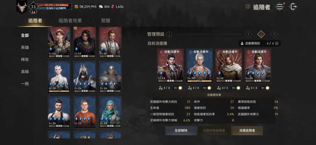Screen dimensions: 316x145
Task: Click the exit door icon
Action: click(293, 7)
